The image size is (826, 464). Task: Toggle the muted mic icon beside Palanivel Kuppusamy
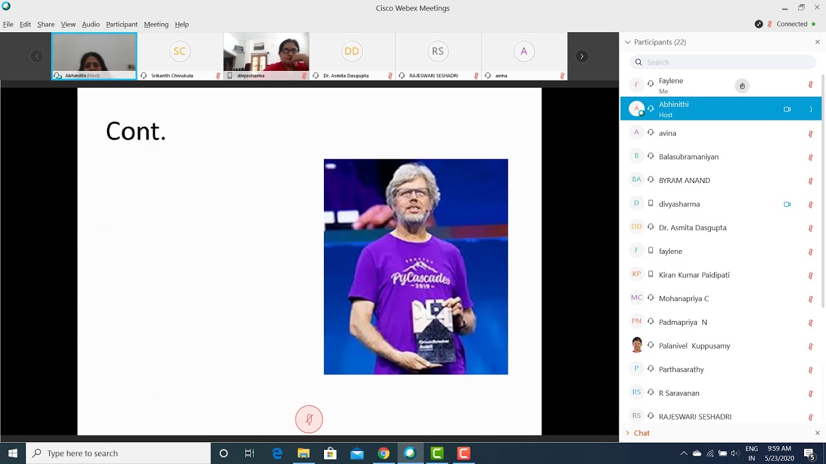click(x=811, y=346)
